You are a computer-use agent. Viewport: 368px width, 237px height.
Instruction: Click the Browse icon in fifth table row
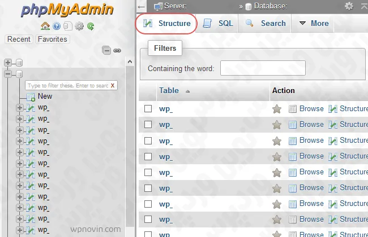(293, 173)
